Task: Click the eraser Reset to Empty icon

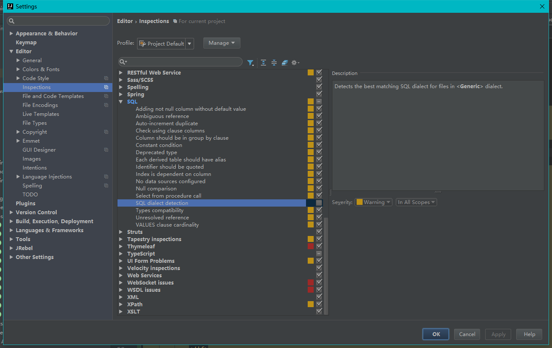Action: [x=285, y=63]
